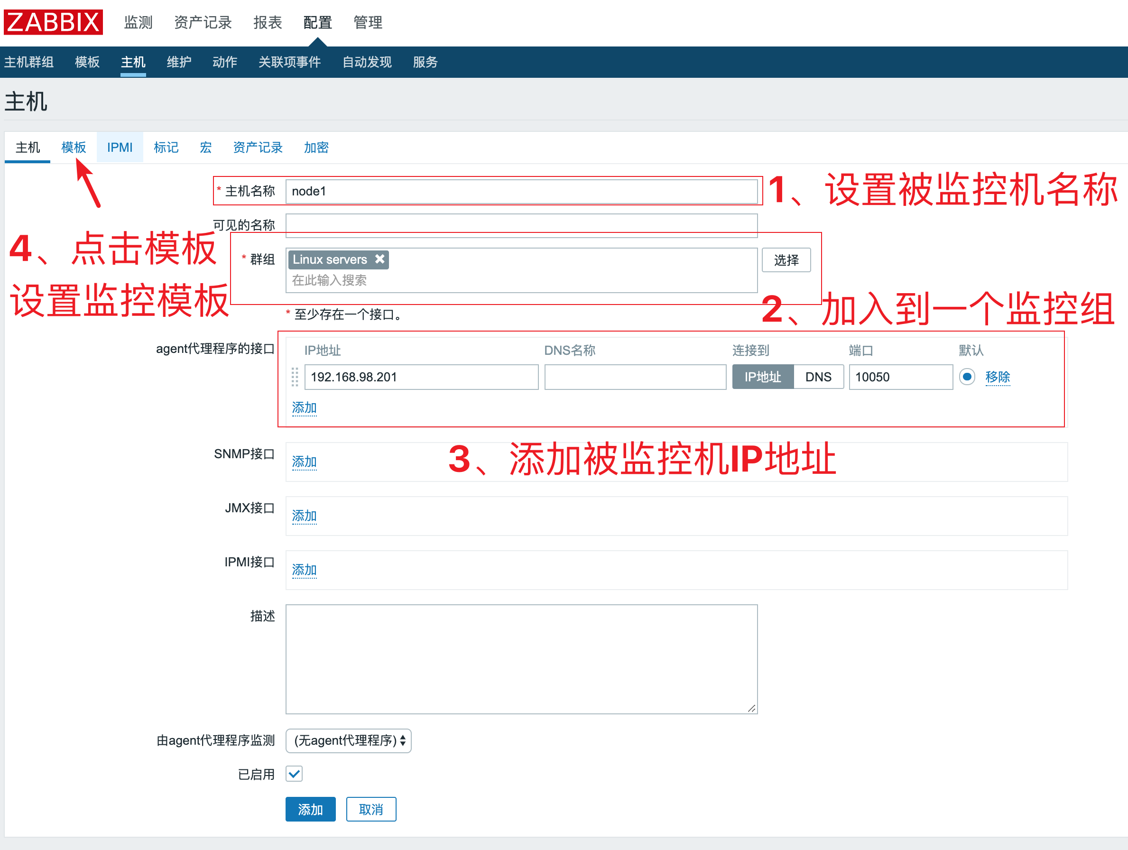Switch to the 加密 tab
1128x850 pixels.
pyautogui.click(x=315, y=148)
